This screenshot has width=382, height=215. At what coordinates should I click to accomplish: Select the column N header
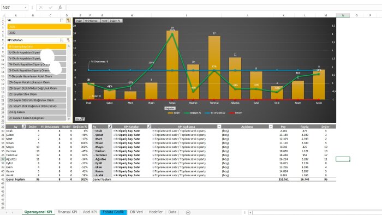(x=343, y=15)
